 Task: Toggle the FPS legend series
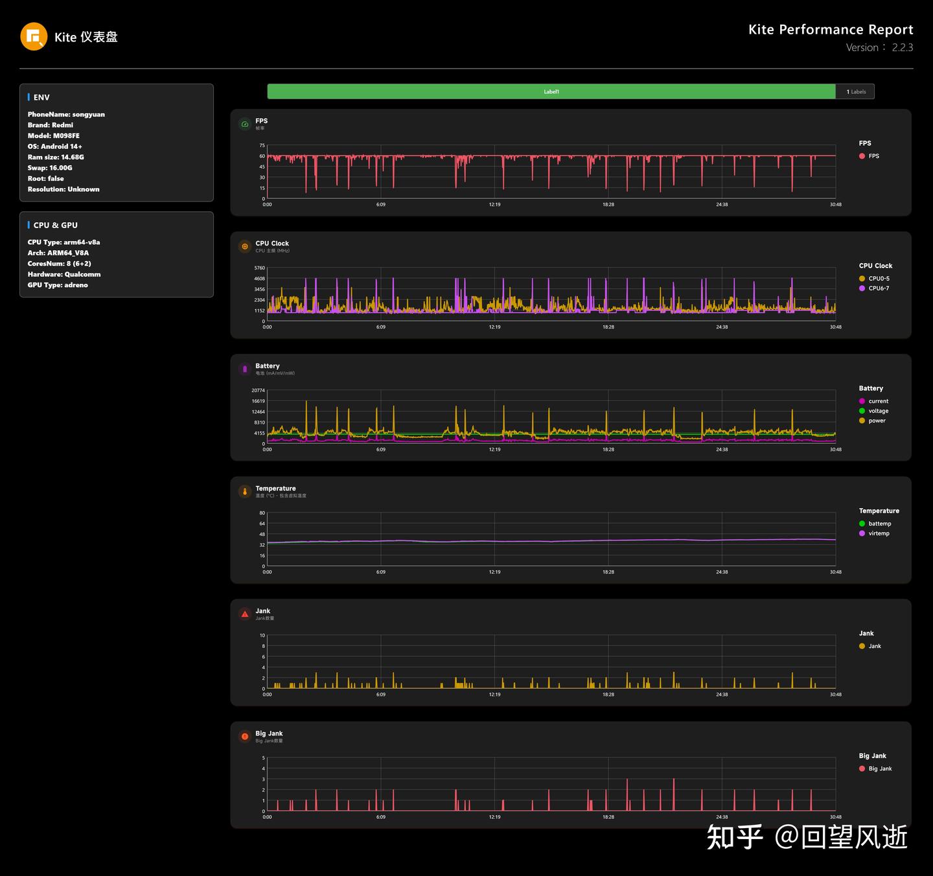[869, 156]
